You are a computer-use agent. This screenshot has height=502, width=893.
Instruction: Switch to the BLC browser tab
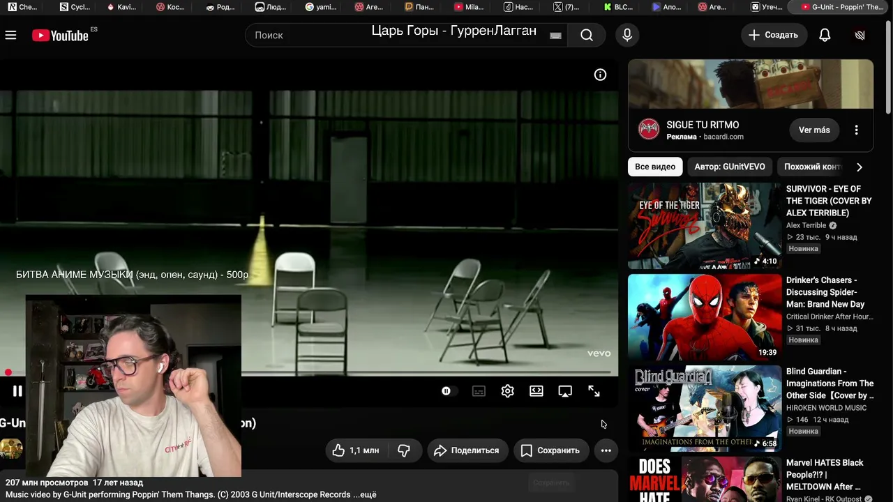[619, 7]
